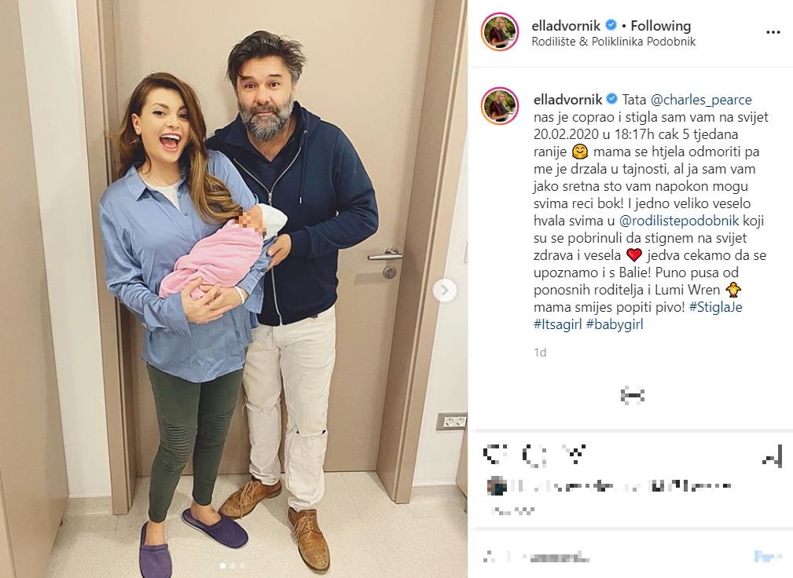The height and width of the screenshot is (578, 793).
Task: Open the Rodilište & Poliklinika Podobnik location
Action: click(x=614, y=42)
